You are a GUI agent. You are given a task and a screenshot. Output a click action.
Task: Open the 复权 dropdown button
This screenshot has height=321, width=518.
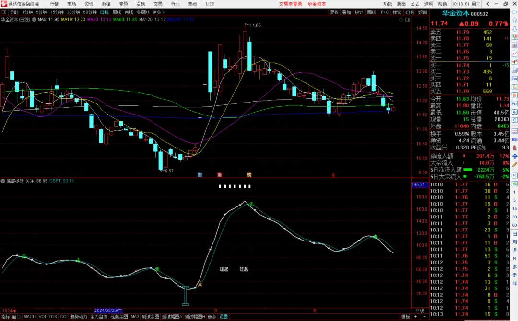334,12
